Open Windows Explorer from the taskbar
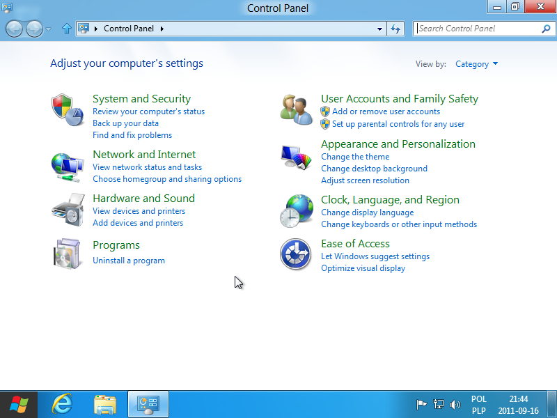This screenshot has width=557, height=418. click(x=105, y=404)
